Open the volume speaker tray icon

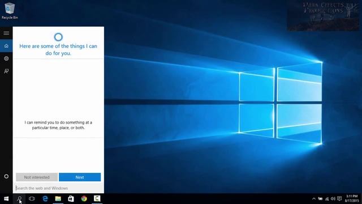pos(333,199)
